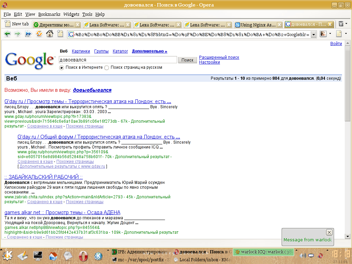Viewport: 352px width, 264px height.
Task: Expand the closed tabs dropdown arrow
Action: [x=346, y=23]
